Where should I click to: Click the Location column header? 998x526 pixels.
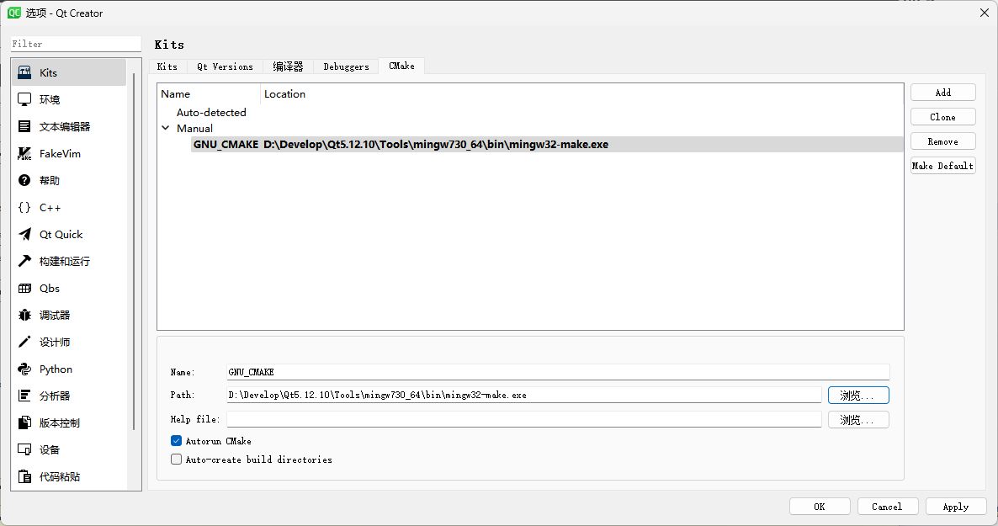581,93
